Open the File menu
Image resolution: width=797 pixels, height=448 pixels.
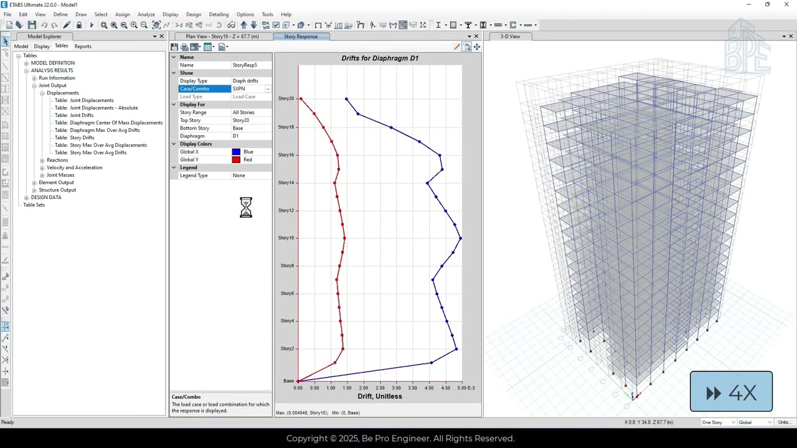(x=7, y=14)
